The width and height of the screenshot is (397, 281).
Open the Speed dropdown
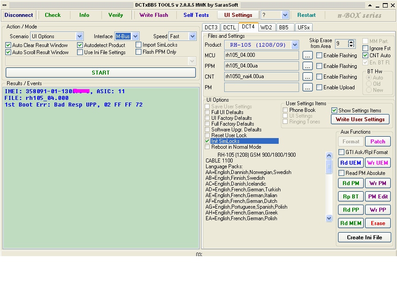192,36
